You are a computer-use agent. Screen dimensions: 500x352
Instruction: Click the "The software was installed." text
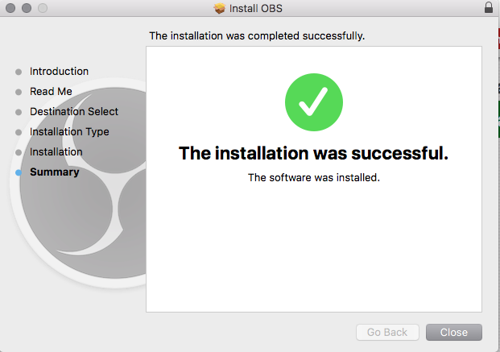pos(313,178)
